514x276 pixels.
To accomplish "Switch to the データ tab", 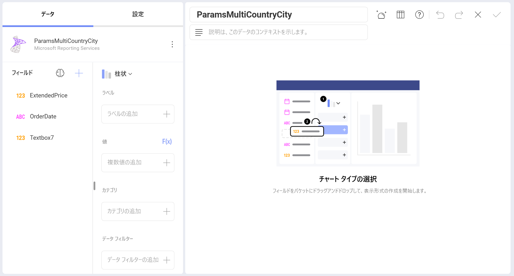I will (48, 14).
